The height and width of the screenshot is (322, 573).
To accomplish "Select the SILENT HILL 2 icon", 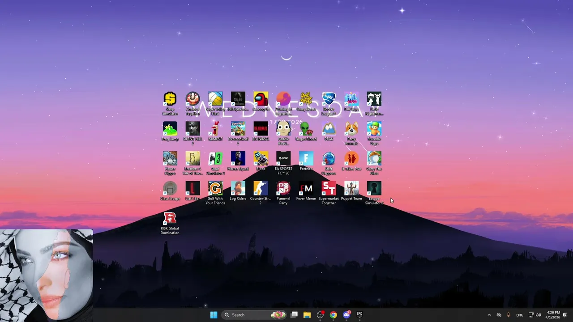I will [192, 129].
